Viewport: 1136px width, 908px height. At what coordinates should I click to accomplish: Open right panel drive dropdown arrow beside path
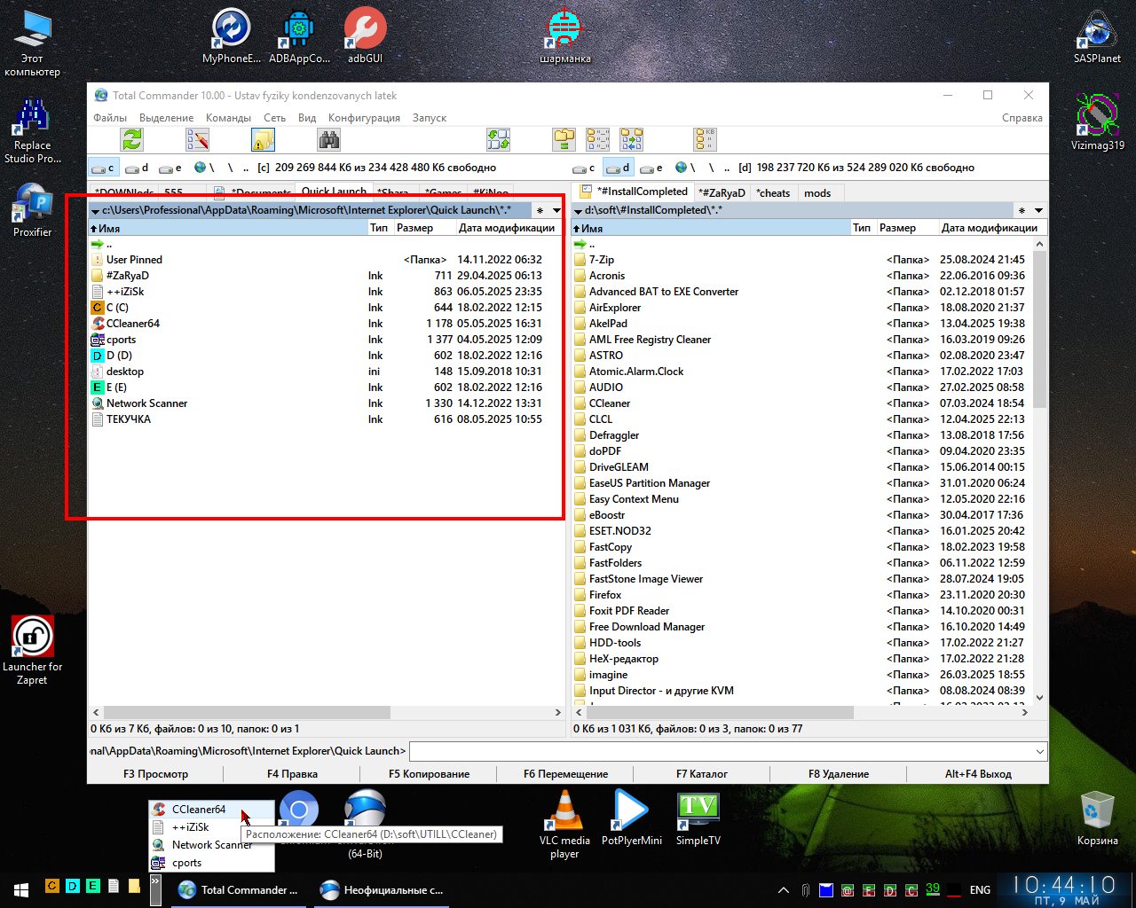click(578, 211)
